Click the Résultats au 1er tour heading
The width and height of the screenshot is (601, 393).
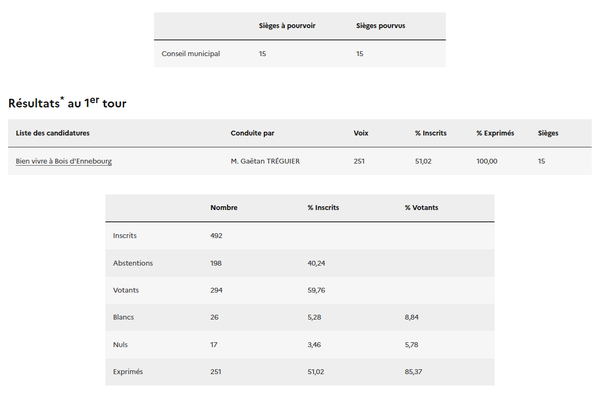click(x=67, y=103)
